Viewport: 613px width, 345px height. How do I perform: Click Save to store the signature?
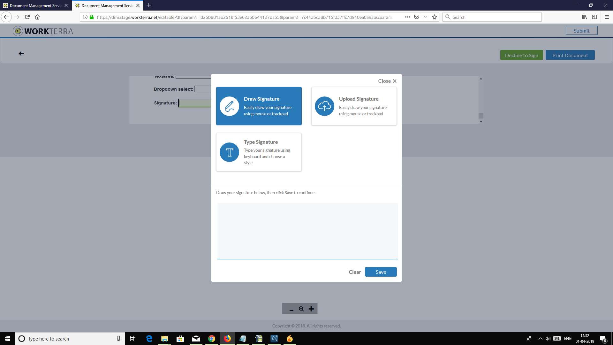(381, 272)
